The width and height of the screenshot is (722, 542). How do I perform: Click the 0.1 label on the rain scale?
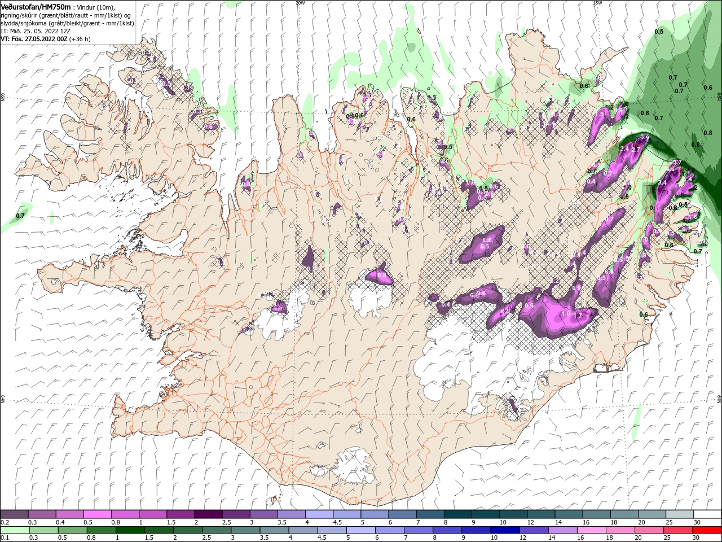tap(3, 538)
